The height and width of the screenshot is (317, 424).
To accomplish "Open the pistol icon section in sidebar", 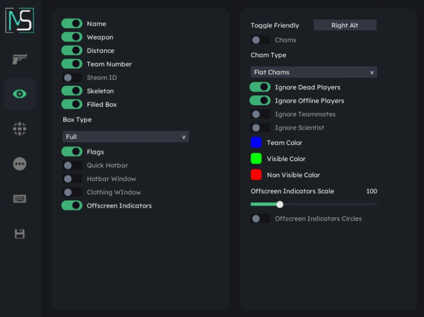I will [x=20, y=59].
